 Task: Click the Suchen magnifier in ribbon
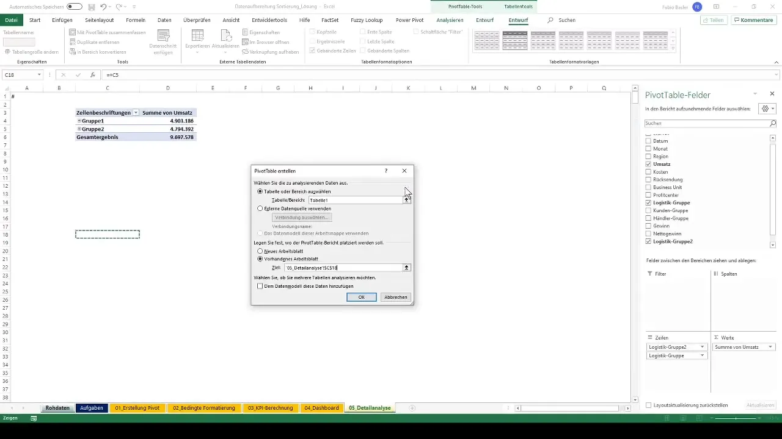(x=550, y=20)
